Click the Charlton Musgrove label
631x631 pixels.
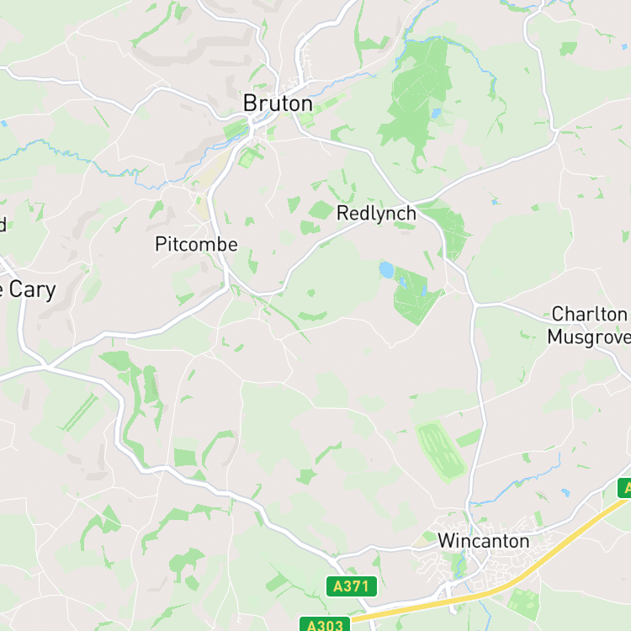pos(590,325)
